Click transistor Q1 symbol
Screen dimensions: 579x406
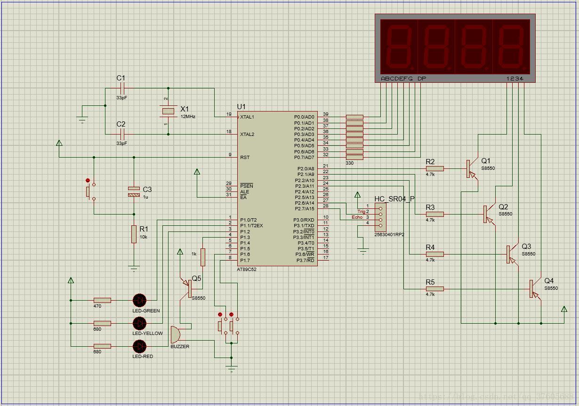click(x=472, y=168)
